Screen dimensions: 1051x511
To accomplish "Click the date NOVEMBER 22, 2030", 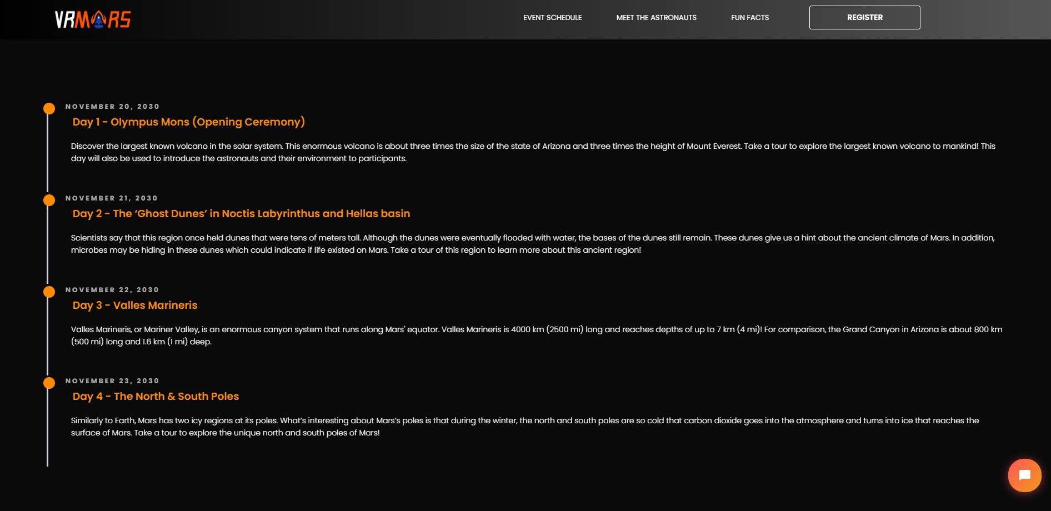I will (112, 290).
